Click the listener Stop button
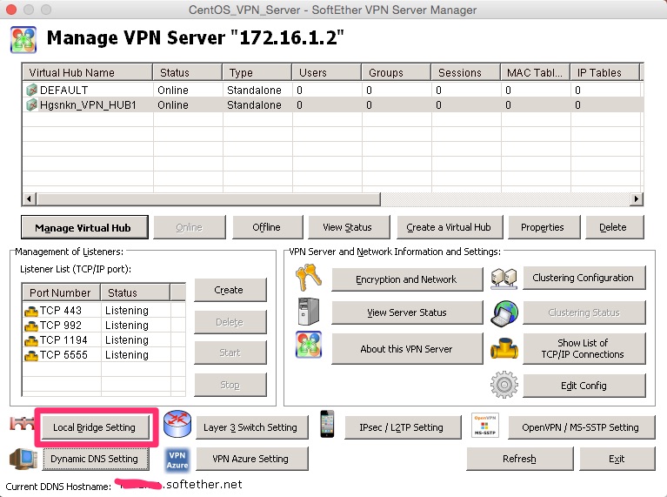Viewport: 667px width, 497px height. (x=230, y=385)
